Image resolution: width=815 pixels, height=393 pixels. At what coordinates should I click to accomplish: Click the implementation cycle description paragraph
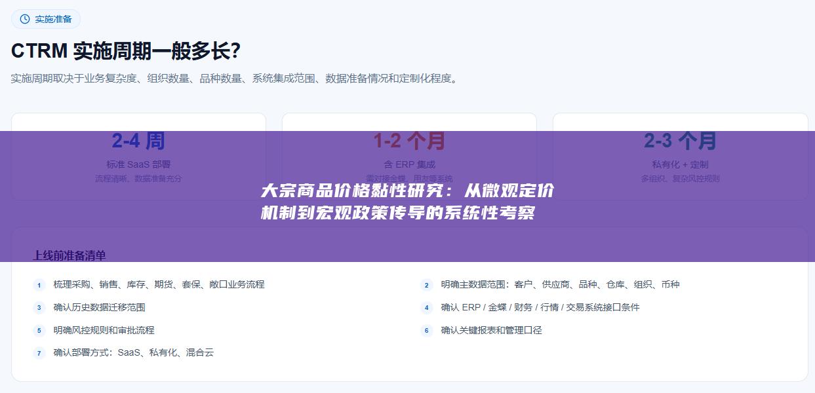(x=236, y=79)
